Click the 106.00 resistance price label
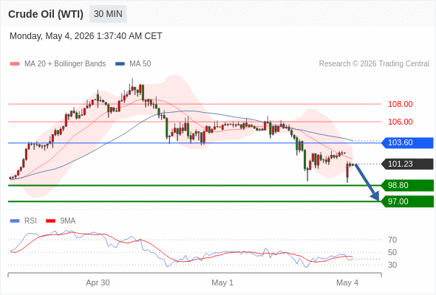The height and width of the screenshot is (295, 436). coord(400,122)
